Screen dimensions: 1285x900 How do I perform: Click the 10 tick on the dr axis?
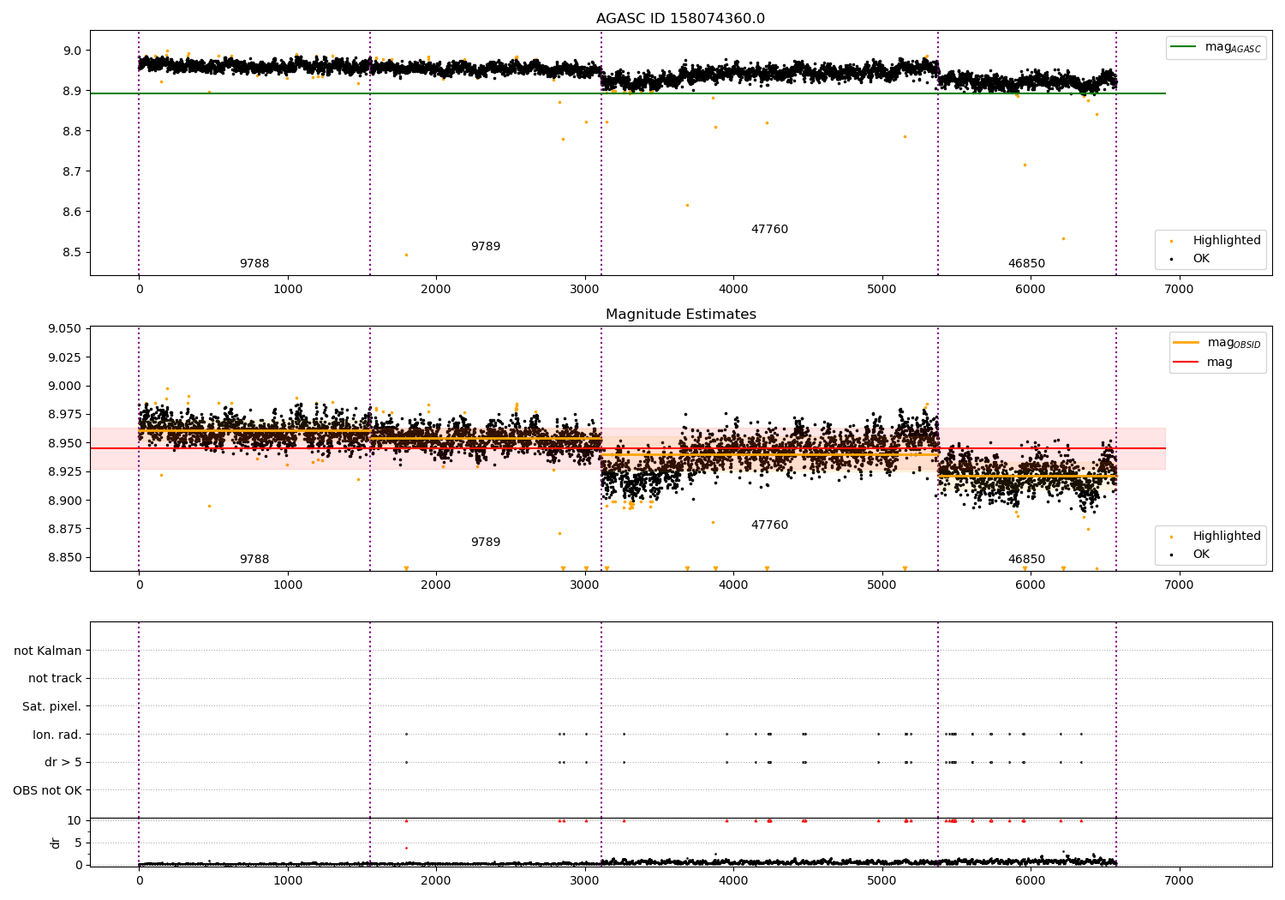[75, 821]
